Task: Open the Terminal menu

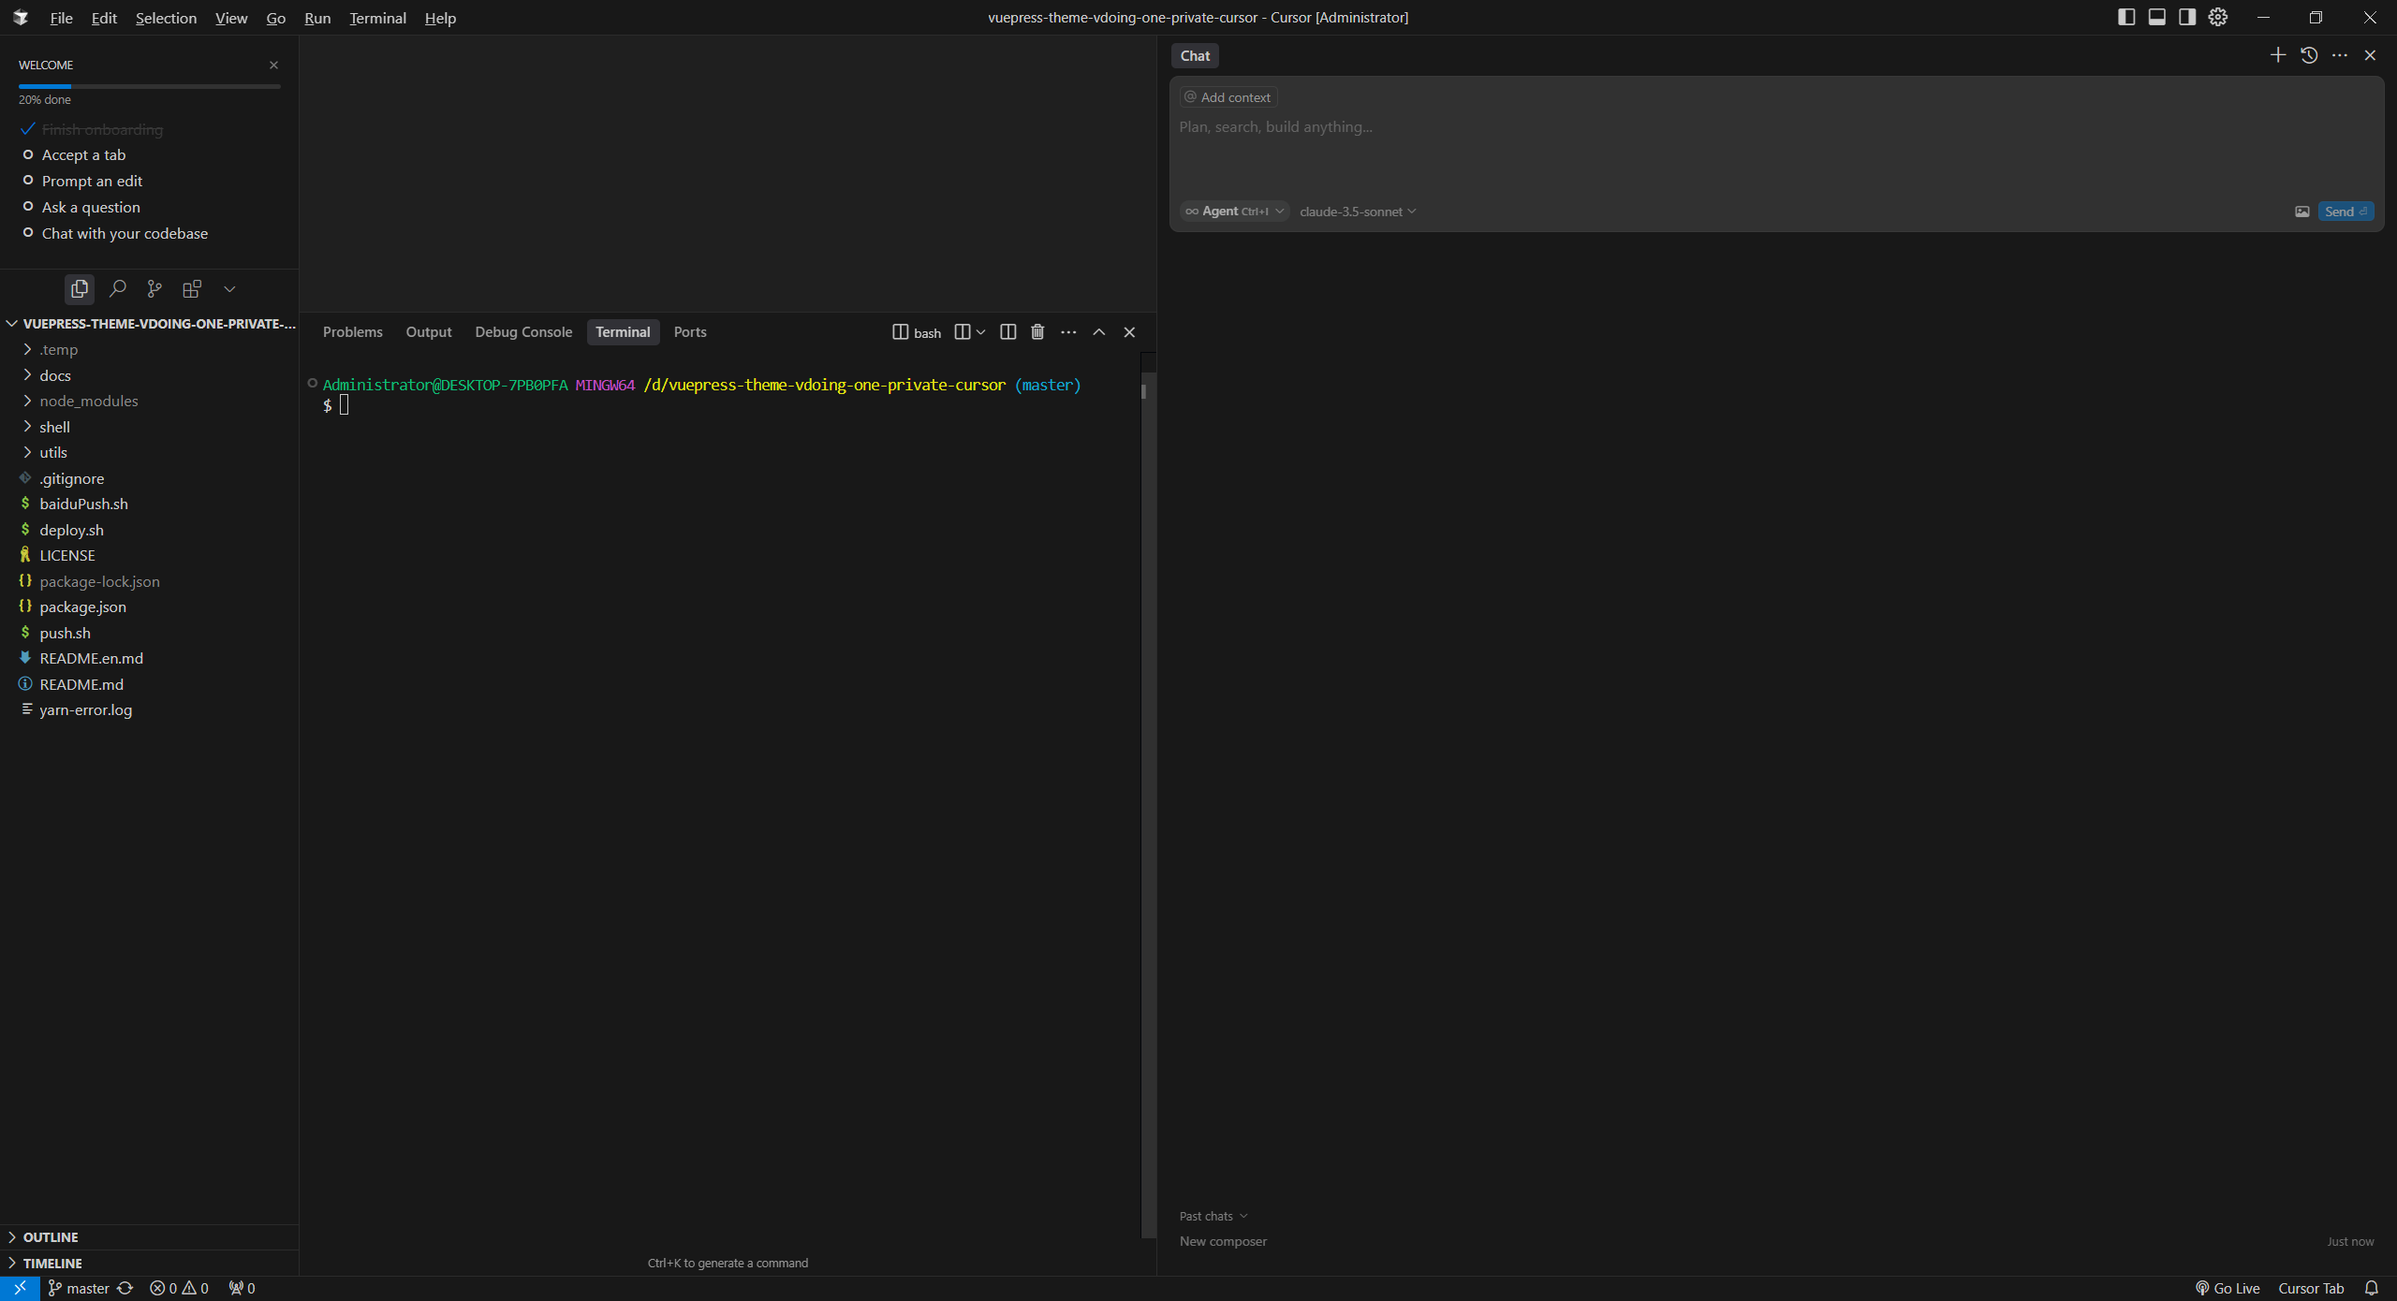Action: pyautogui.click(x=377, y=18)
